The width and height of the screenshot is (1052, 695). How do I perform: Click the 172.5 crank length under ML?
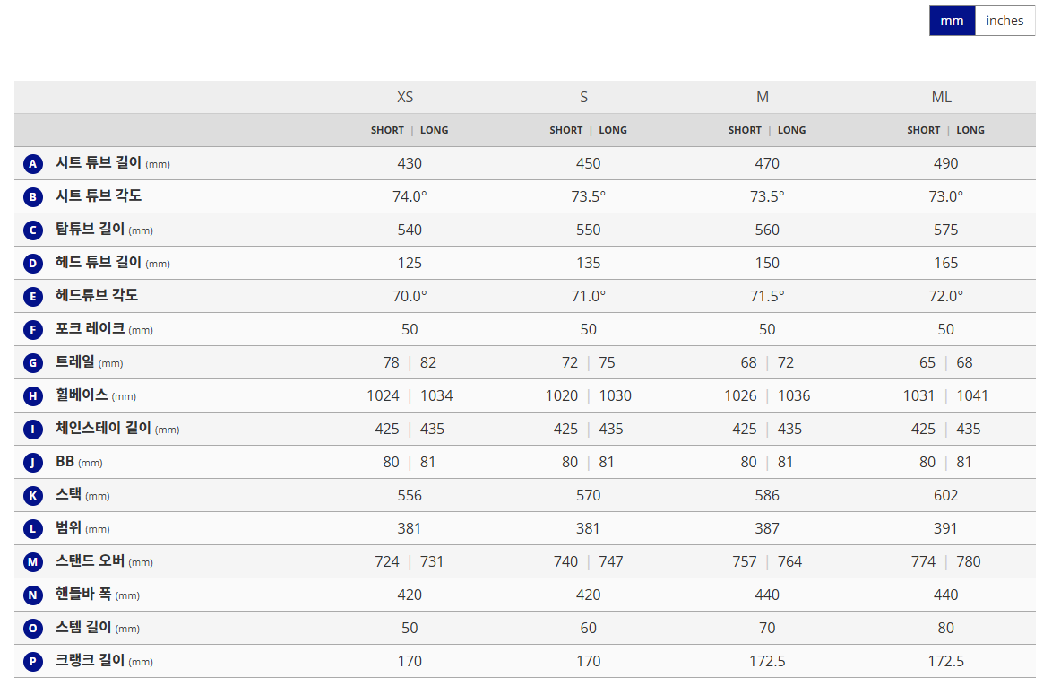click(x=945, y=661)
